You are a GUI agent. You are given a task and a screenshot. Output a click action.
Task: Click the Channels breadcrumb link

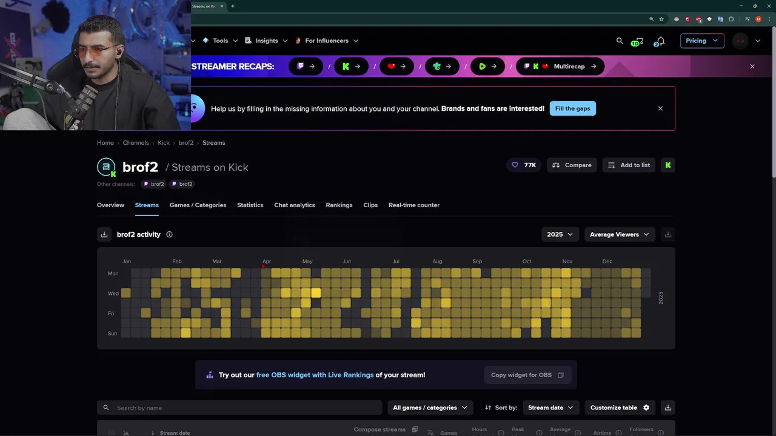[x=136, y=143]
